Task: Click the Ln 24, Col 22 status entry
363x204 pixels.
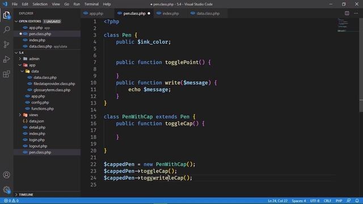Action: tap(277, 201)
